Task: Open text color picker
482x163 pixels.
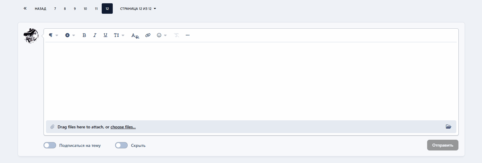Action: tap(135, 35)
